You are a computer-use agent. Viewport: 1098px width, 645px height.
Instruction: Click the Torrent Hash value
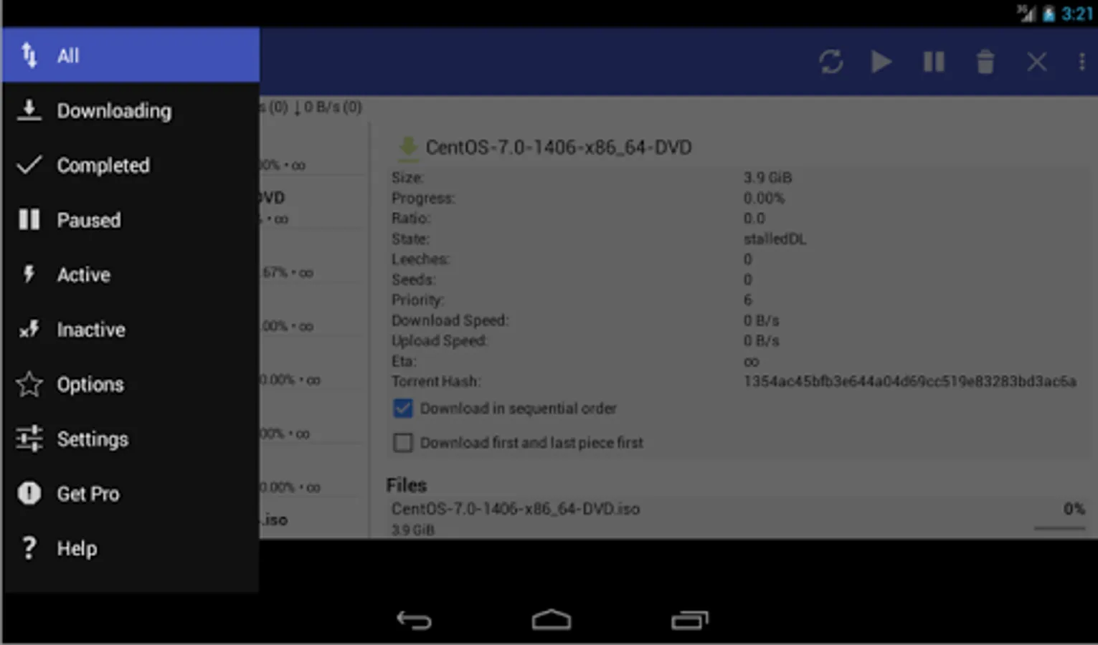(x=909, y=381)
